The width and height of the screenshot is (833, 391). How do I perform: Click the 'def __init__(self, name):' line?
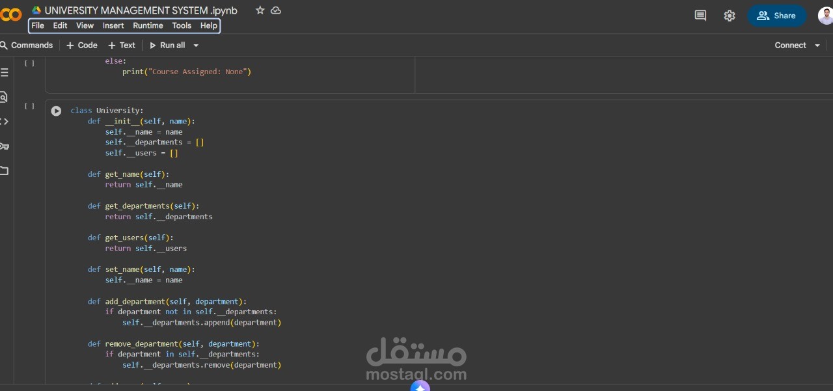tap(141, 121)
